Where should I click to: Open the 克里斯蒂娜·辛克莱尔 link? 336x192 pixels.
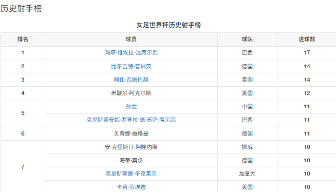point(131,174)
